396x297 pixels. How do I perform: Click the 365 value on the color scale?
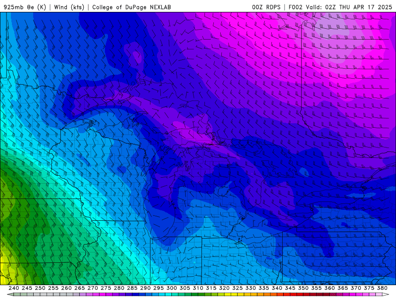point(343,288)
